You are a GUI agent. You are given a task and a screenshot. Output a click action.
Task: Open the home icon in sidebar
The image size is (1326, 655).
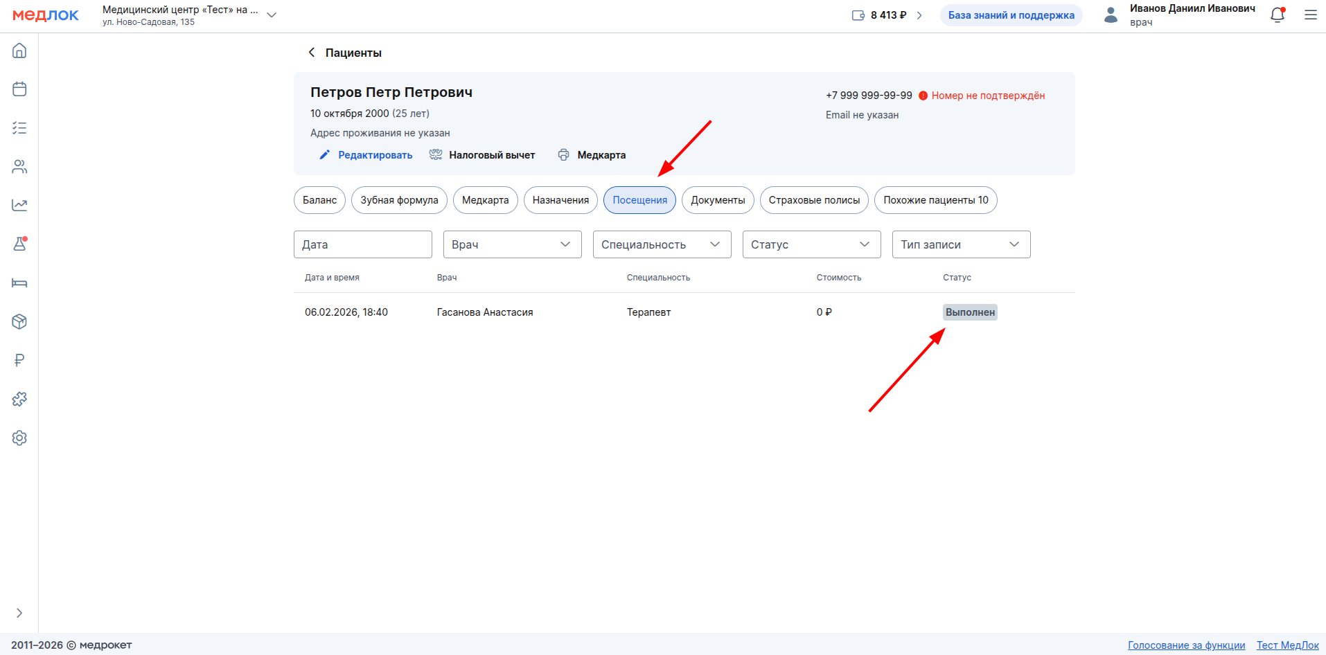point(19,51)
